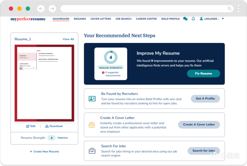Click the LEELENER... username

(212, 19)
